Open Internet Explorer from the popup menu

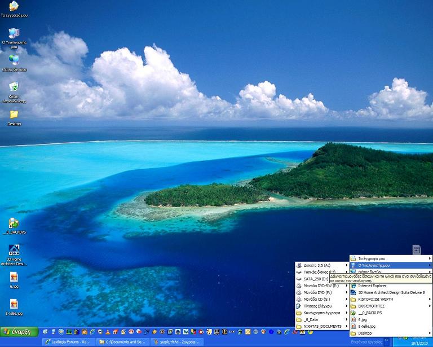[x=391, y=285]
